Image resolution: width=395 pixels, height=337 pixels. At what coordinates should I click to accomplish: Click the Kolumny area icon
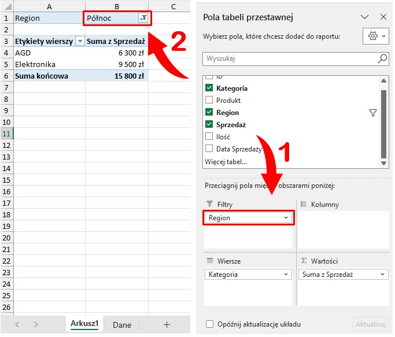(303, 204)
